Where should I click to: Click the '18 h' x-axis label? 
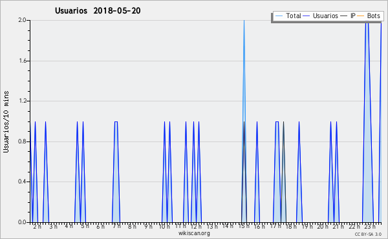click(291, 226)
